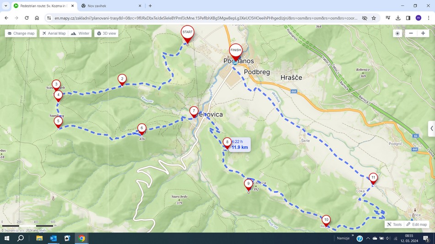Image resolution: width=435 pixels, height=244 pixels.
Task: Click the Change map button
Action: pyautogui.click(x=21, y=33)
